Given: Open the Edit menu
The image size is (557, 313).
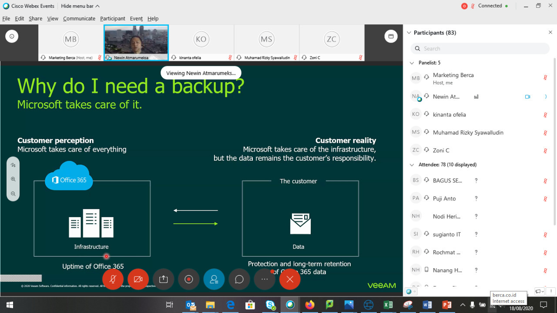Looking at the screenshot, I should click(19, 19).
